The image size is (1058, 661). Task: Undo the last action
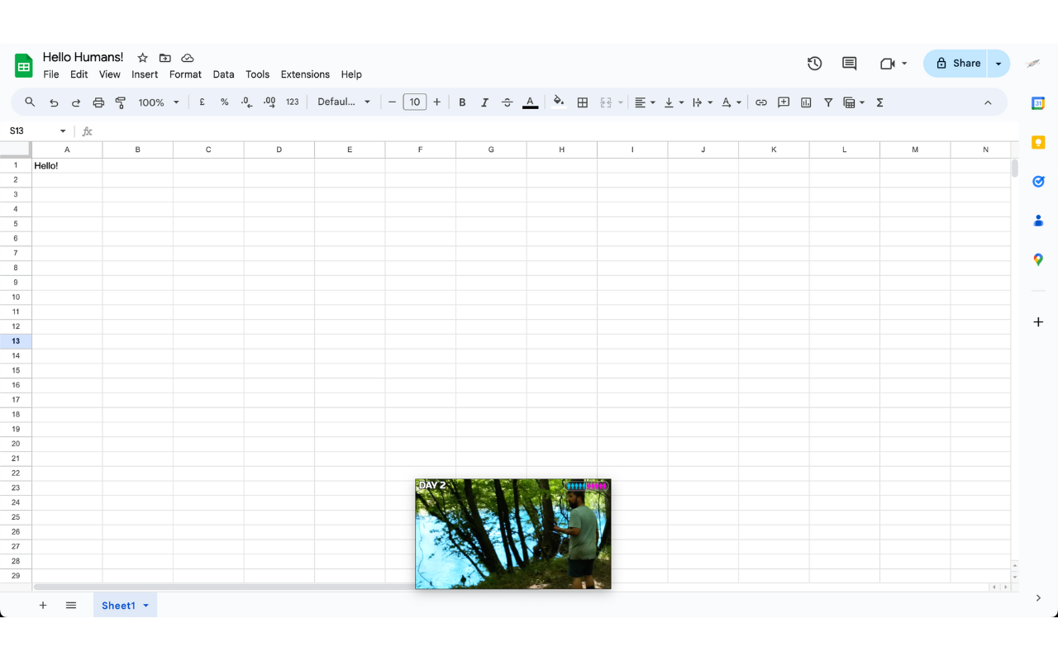click(54, 102)
